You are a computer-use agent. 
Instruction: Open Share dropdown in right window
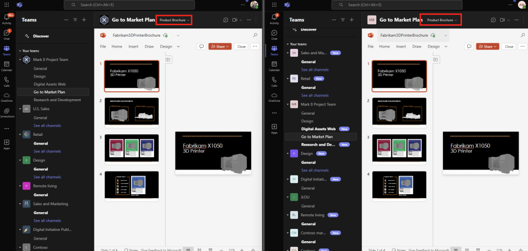[x=488, y=46]
